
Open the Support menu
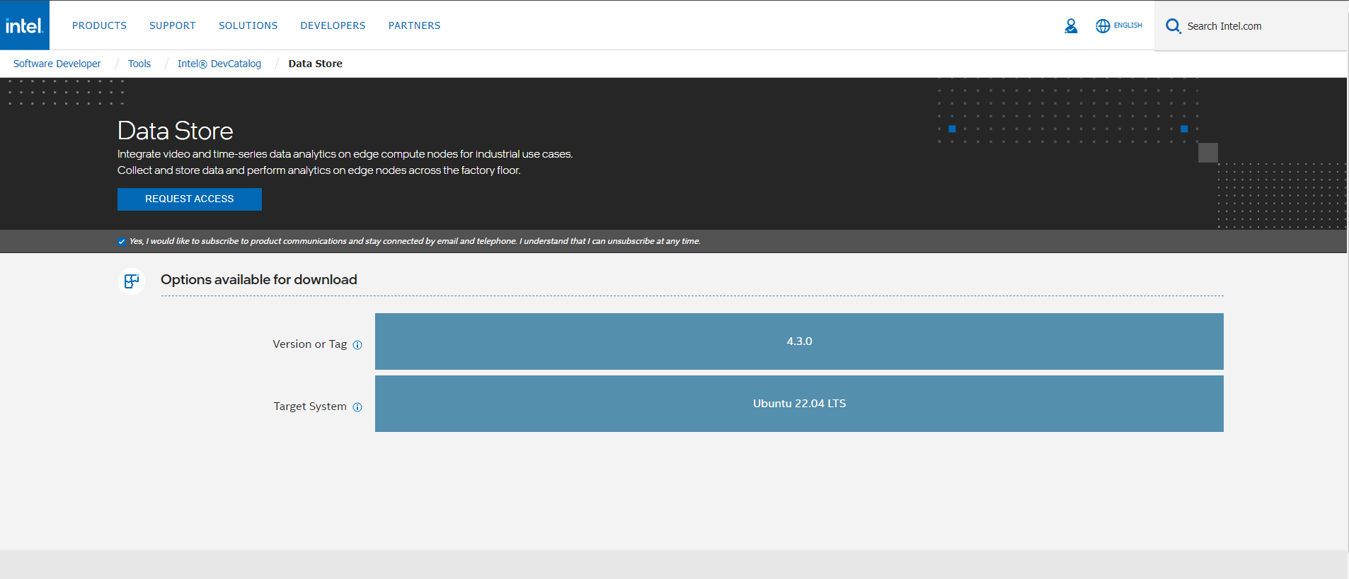click(172, 25)
